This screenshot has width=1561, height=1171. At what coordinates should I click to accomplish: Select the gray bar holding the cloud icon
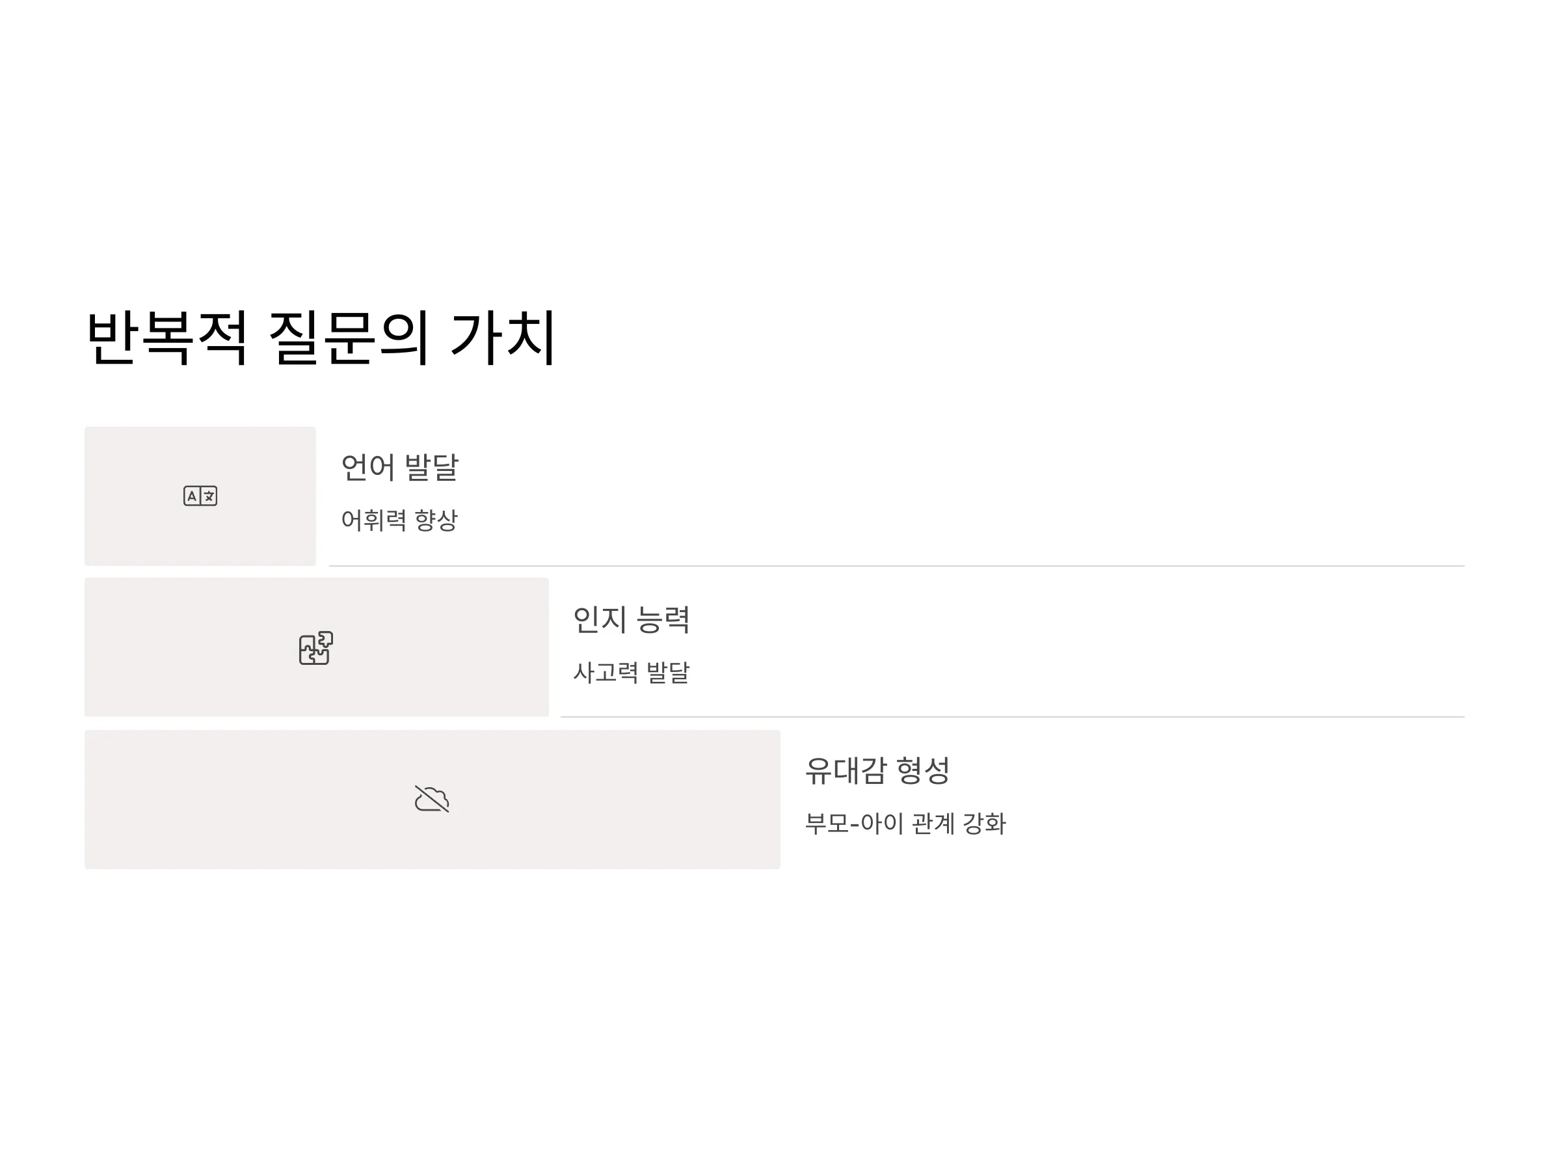coord(433,799)
